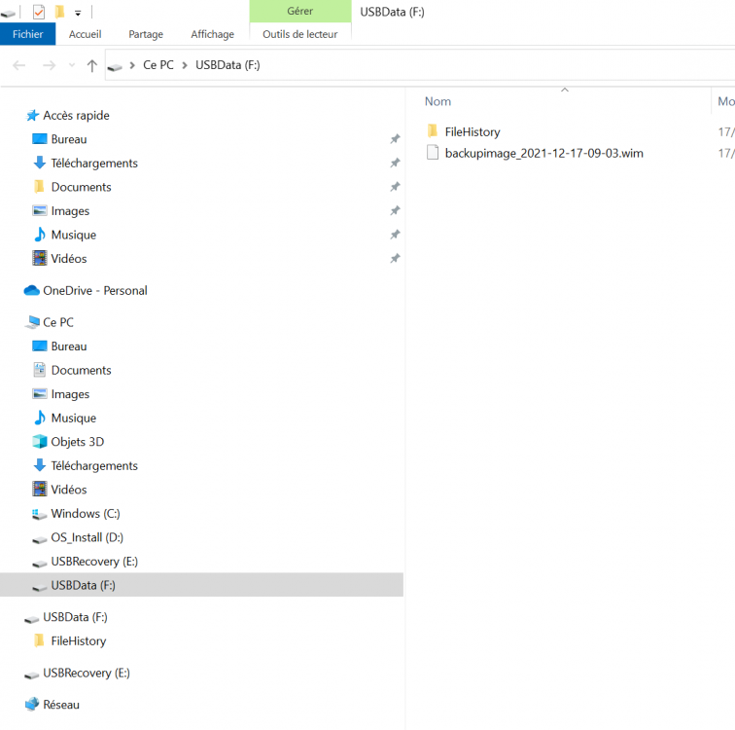Switch to the Accueil ribbon tab

tap(85, 34)
